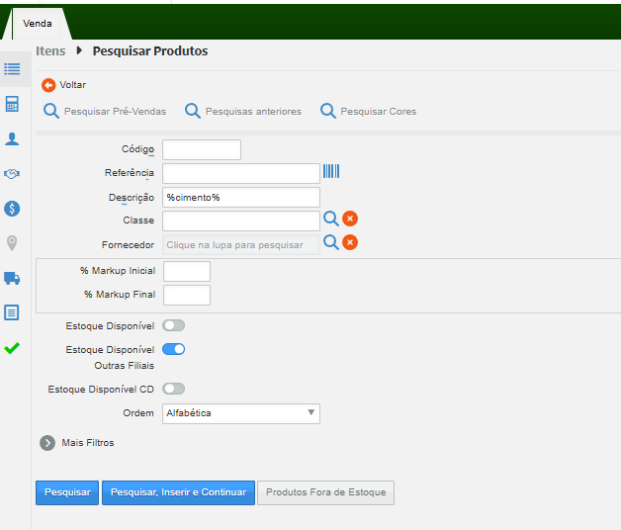This screenshot has width=621, height=530.
Task: Focus the Código input field
Action: [x=202, y=149]
